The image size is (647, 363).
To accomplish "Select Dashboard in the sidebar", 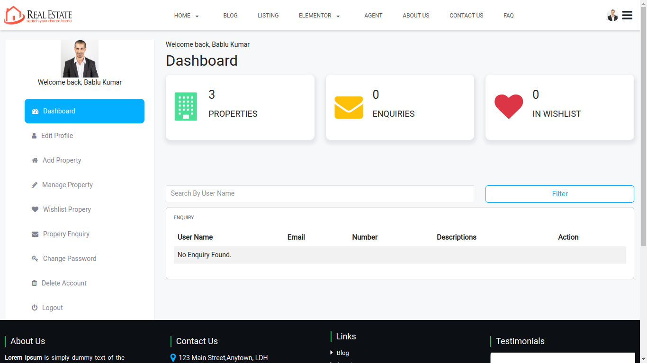I will tap(84, 111).
